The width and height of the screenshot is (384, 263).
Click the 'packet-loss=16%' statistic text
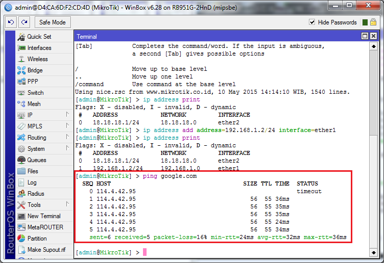pyautogui.click(x=180, y=238)
